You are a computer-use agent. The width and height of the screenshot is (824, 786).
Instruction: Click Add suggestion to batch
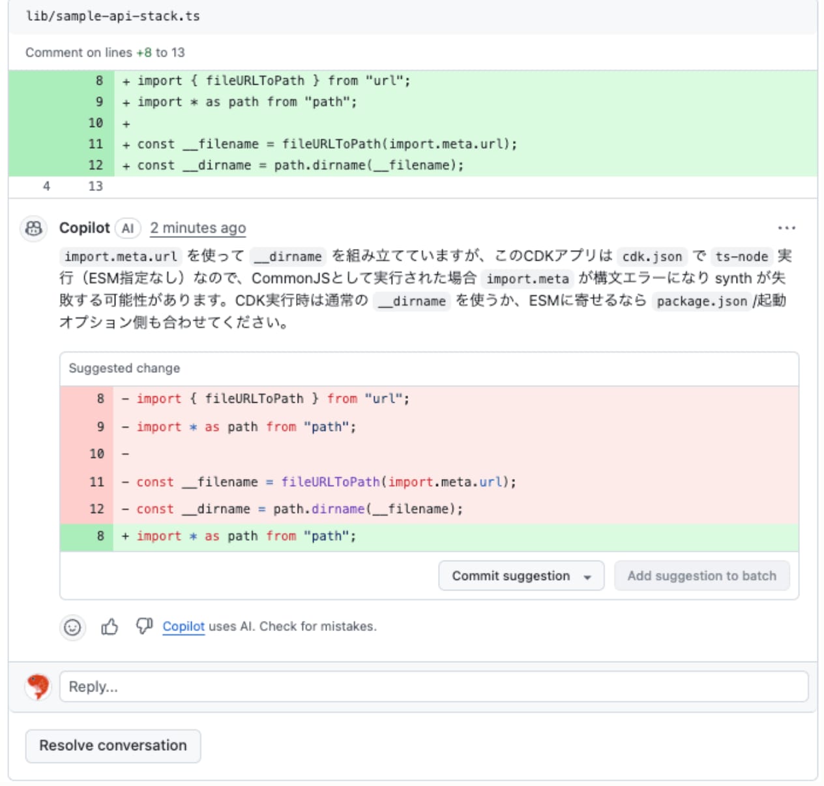701,576
